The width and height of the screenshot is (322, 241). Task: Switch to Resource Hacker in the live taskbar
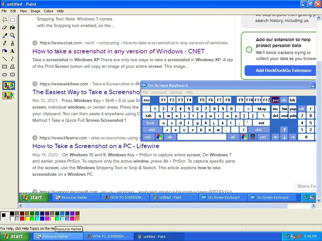point(58,237)
